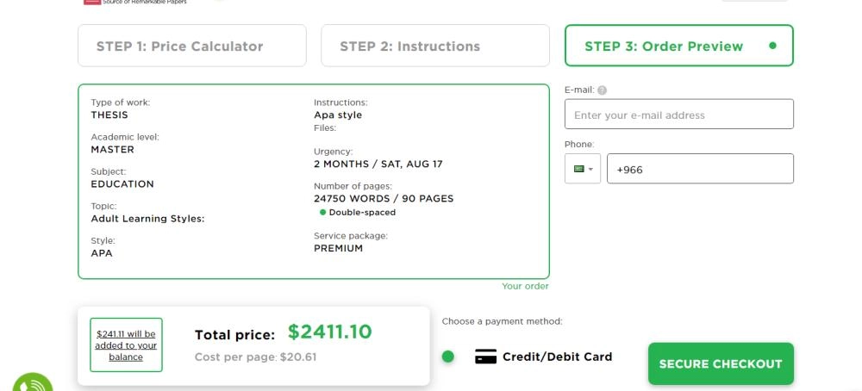Switch to Step 2: Instructions tab
The width and height of the screenshot is (862, 391).
click(x=434, y=47)
